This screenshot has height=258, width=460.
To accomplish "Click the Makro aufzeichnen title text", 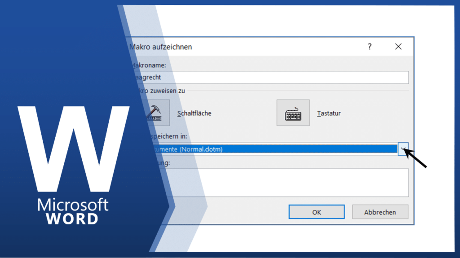I will 160,47.
